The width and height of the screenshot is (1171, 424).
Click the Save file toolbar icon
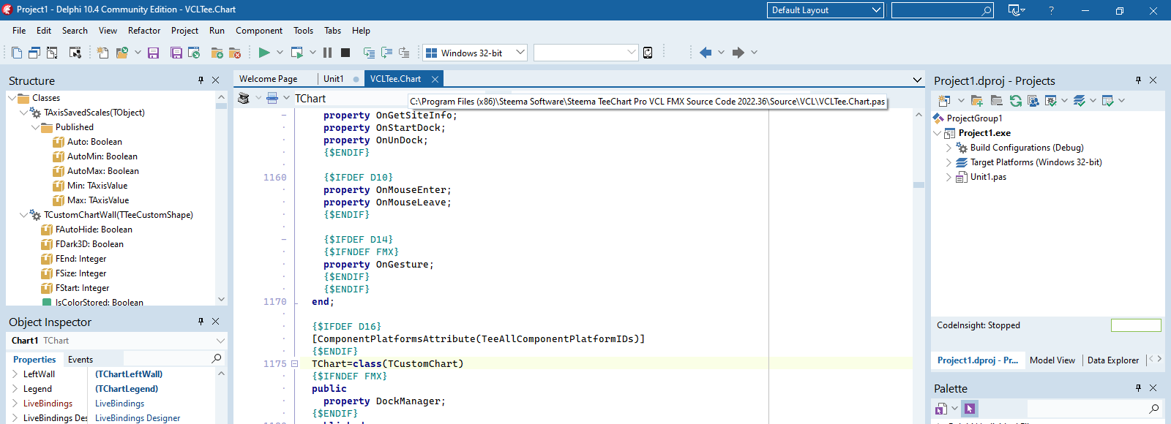153,53
